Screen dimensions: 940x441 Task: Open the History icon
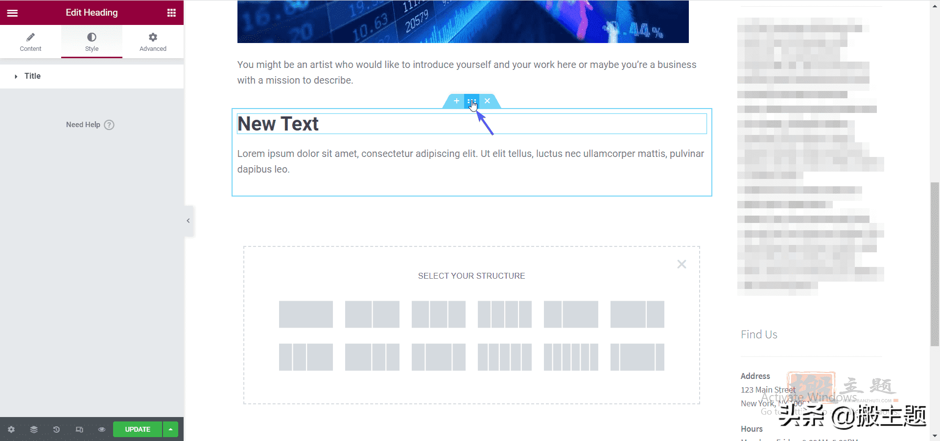pos(56,429)
